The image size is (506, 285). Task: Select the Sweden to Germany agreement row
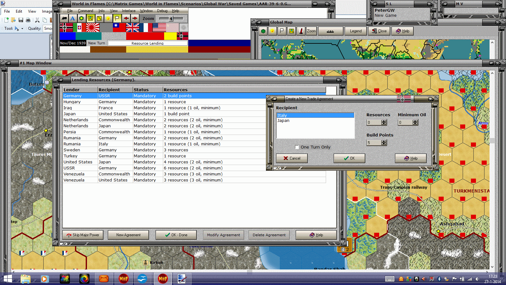point(194,150)
